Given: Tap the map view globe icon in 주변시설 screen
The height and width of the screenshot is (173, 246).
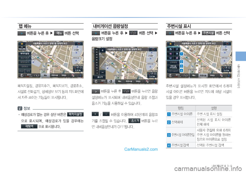Looking at the screenshot, I should 170,75.
